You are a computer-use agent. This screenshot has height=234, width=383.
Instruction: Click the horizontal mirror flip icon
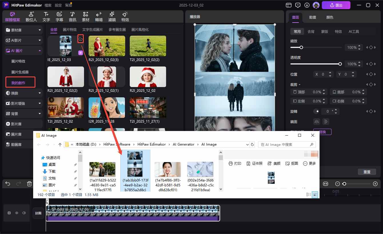tap(316, 122)
